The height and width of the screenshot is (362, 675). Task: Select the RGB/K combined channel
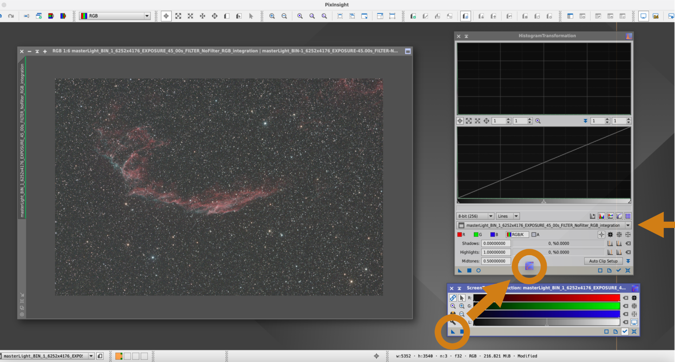coord(517,235)
